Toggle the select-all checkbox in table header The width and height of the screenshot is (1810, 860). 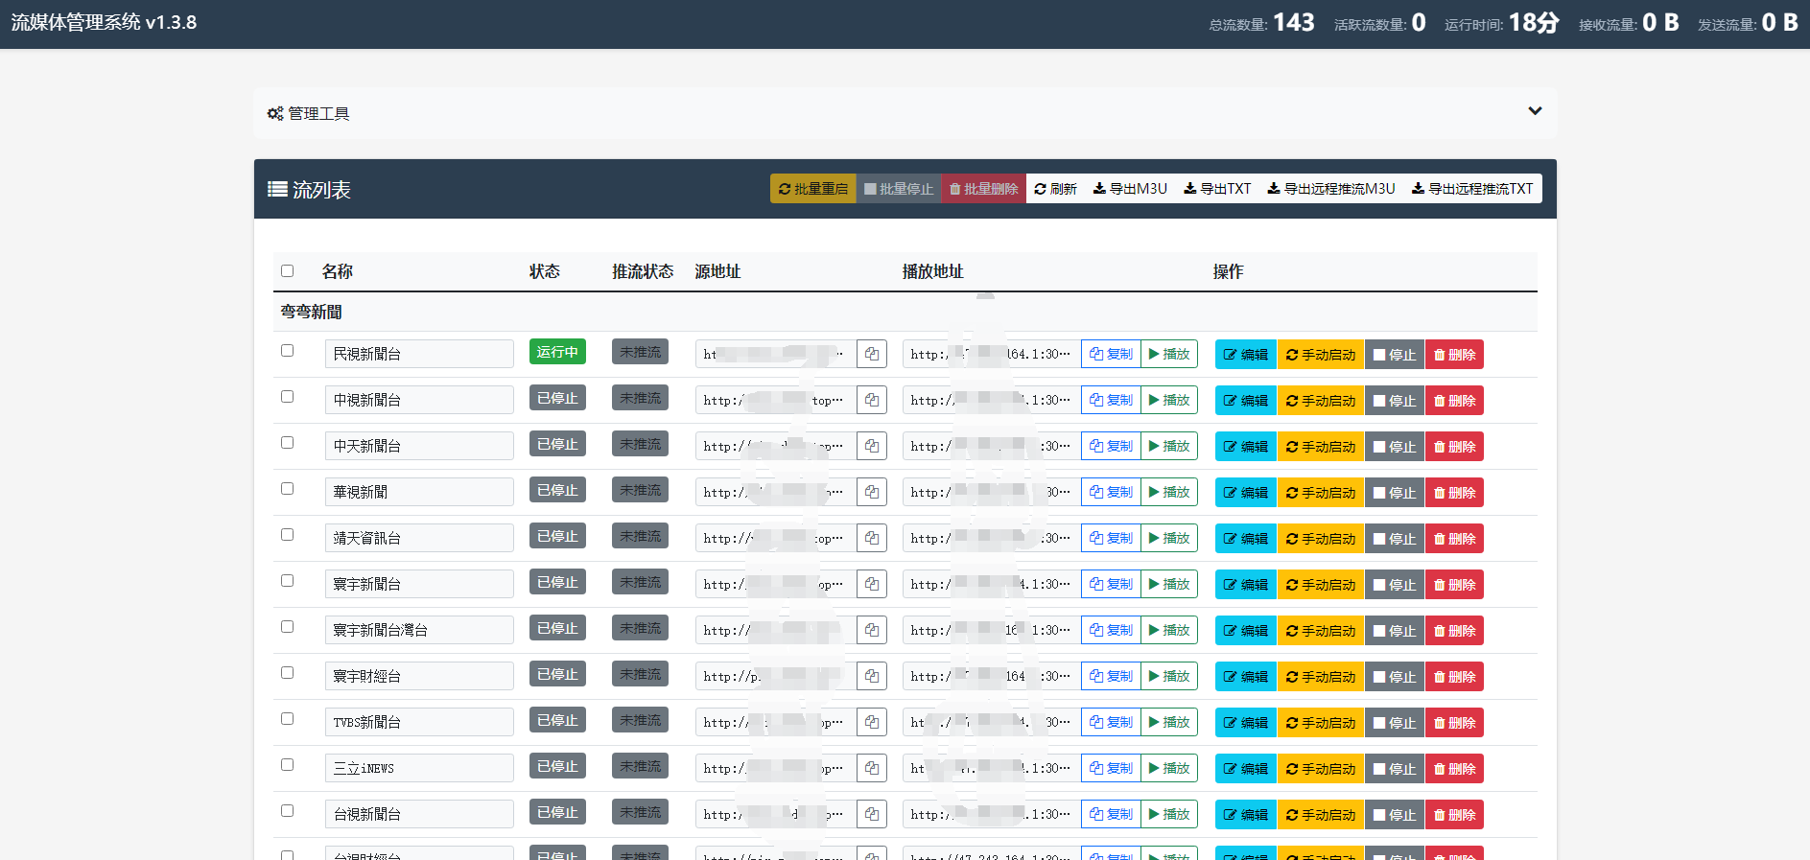click(x=287, y=270)
